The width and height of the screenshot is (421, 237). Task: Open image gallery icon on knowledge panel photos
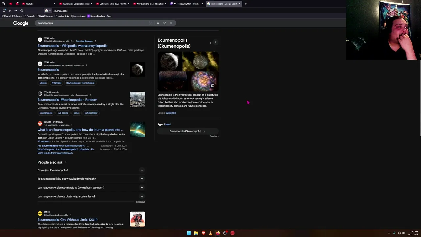pos(213,86)
